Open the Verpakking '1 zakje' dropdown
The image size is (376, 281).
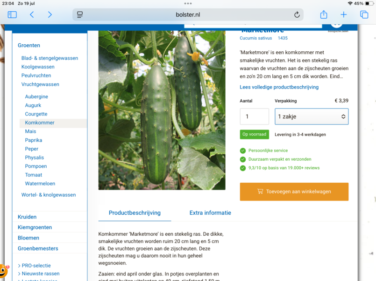[312, 117]
